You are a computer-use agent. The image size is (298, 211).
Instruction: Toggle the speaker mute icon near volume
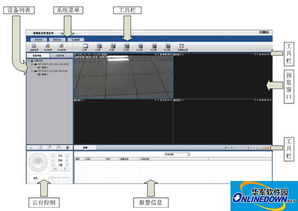pyautogui.click(x=255, y=148)
